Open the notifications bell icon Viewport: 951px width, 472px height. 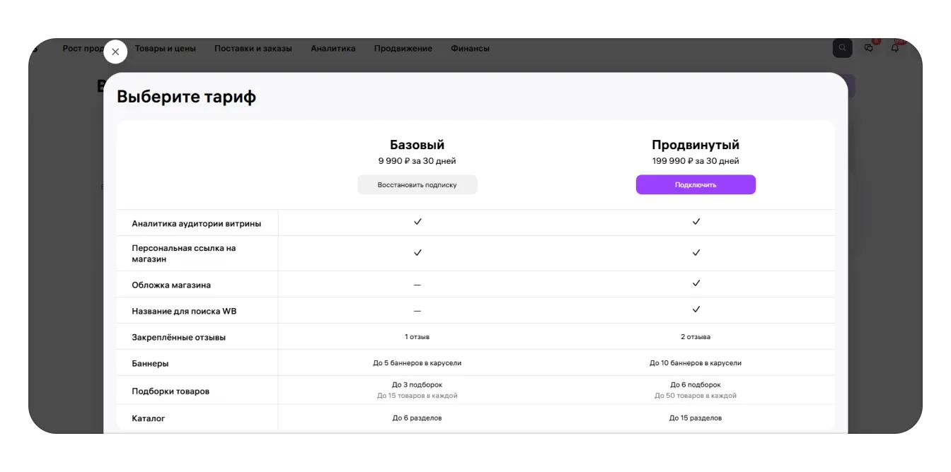coord(895,48)
